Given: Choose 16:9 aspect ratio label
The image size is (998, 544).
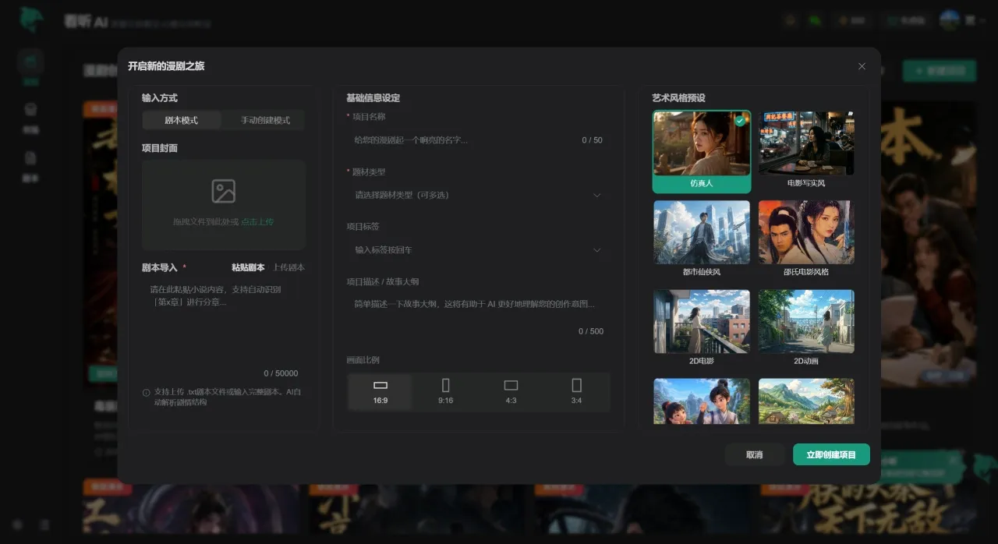Looking at the screenshot, I should 380,401.
